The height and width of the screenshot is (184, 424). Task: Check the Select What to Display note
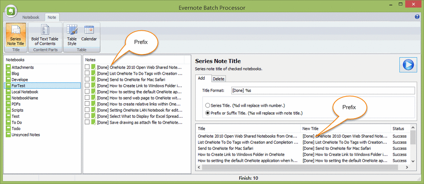tap(87, 116)
